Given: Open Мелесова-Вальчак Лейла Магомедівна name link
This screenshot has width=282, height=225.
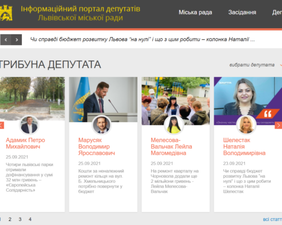Looking at the screenshot, I should (x=171, y=146).
